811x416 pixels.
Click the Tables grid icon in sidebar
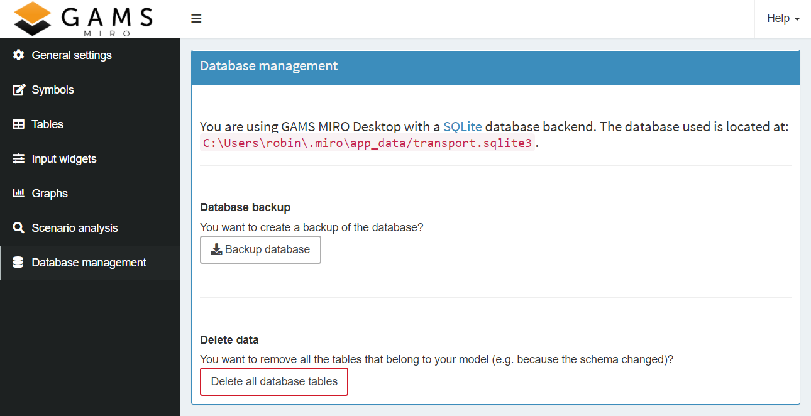point(18,124)
